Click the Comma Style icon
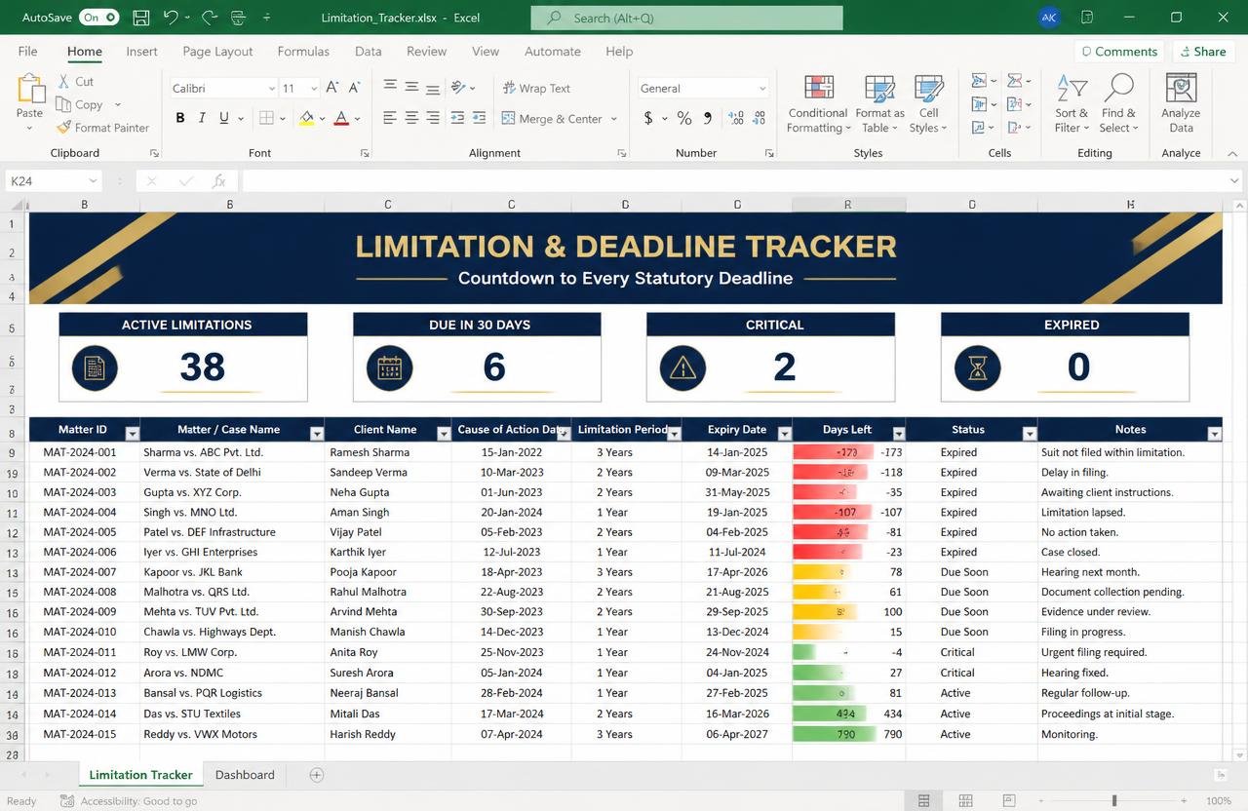 tap(708, 118)
